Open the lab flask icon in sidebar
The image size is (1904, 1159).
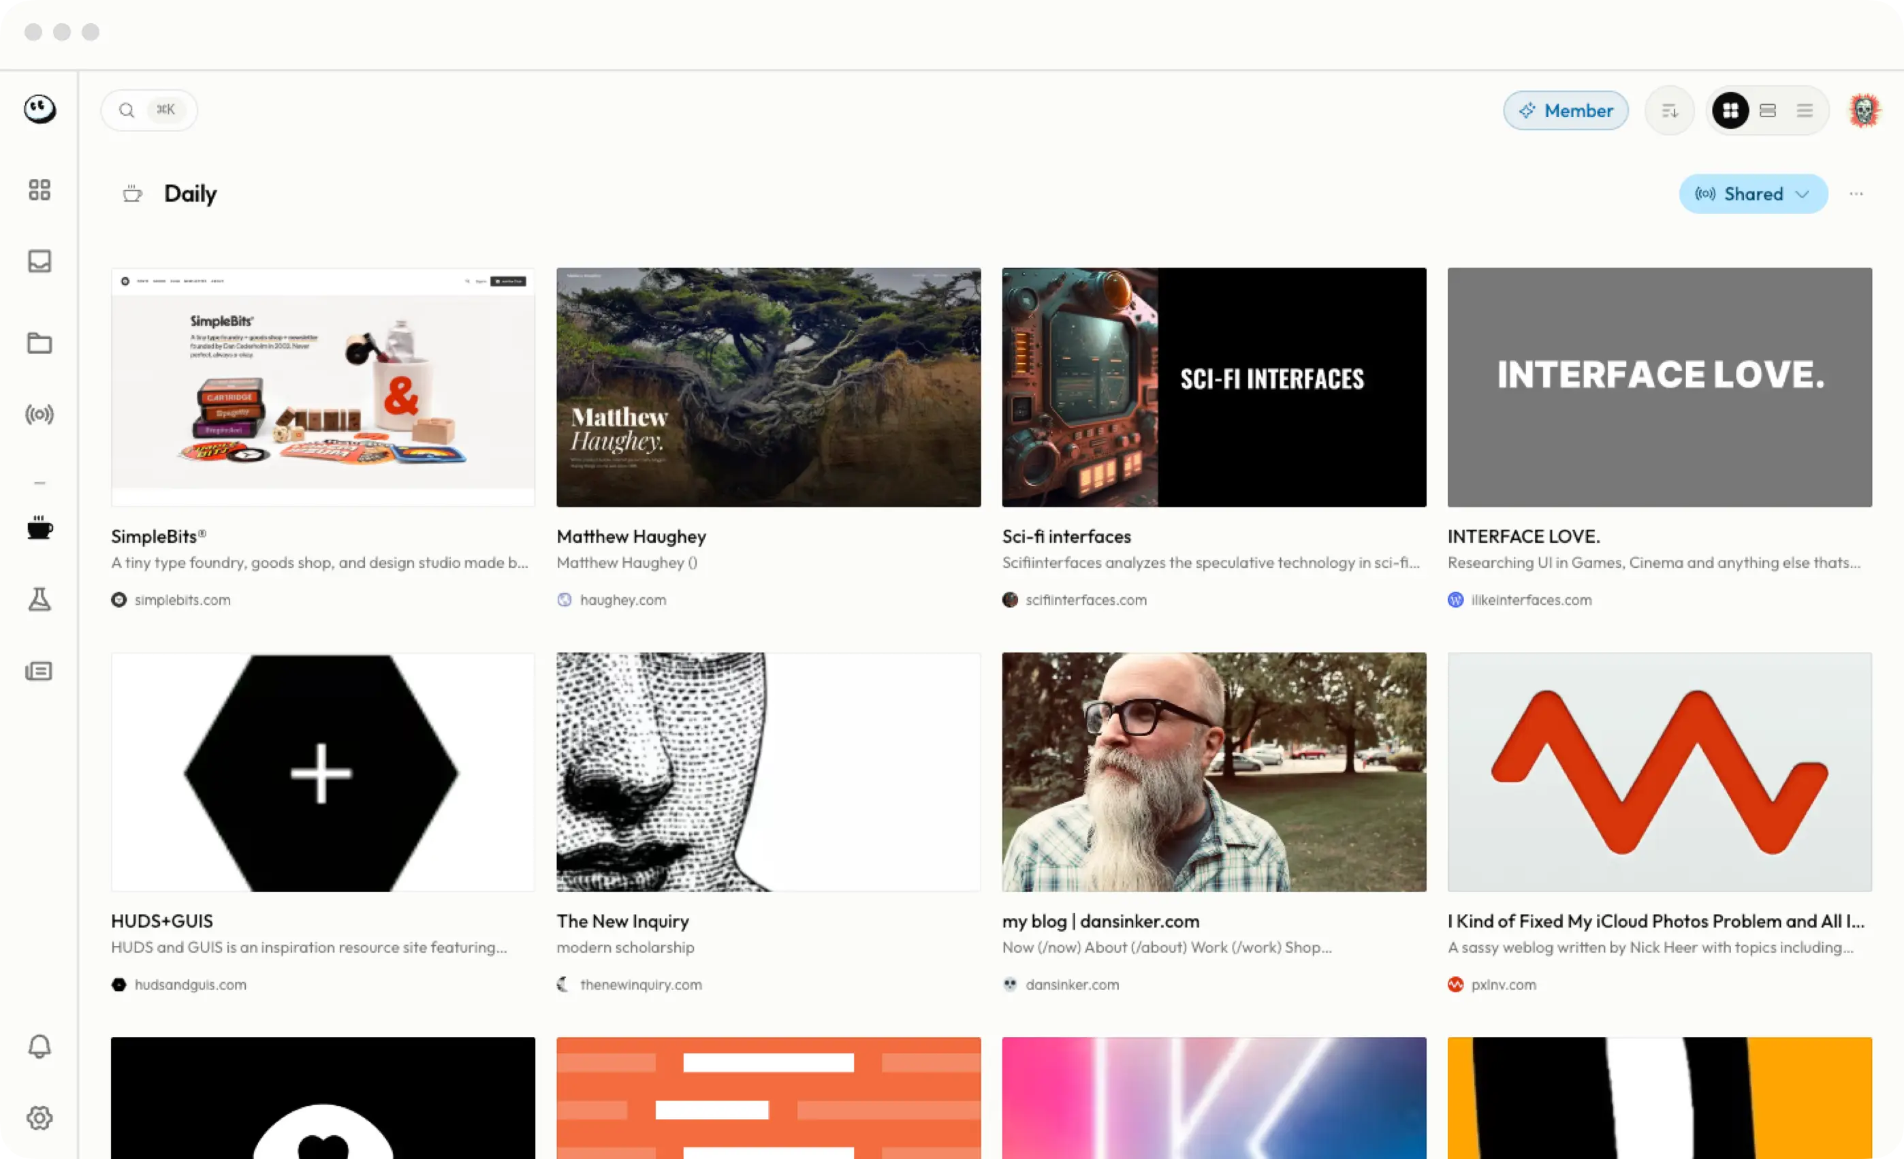(x=39, y=600)
